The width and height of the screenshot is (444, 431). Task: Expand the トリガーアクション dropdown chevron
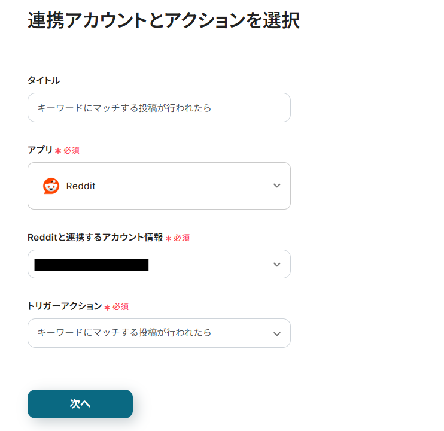tap(276, 333)
